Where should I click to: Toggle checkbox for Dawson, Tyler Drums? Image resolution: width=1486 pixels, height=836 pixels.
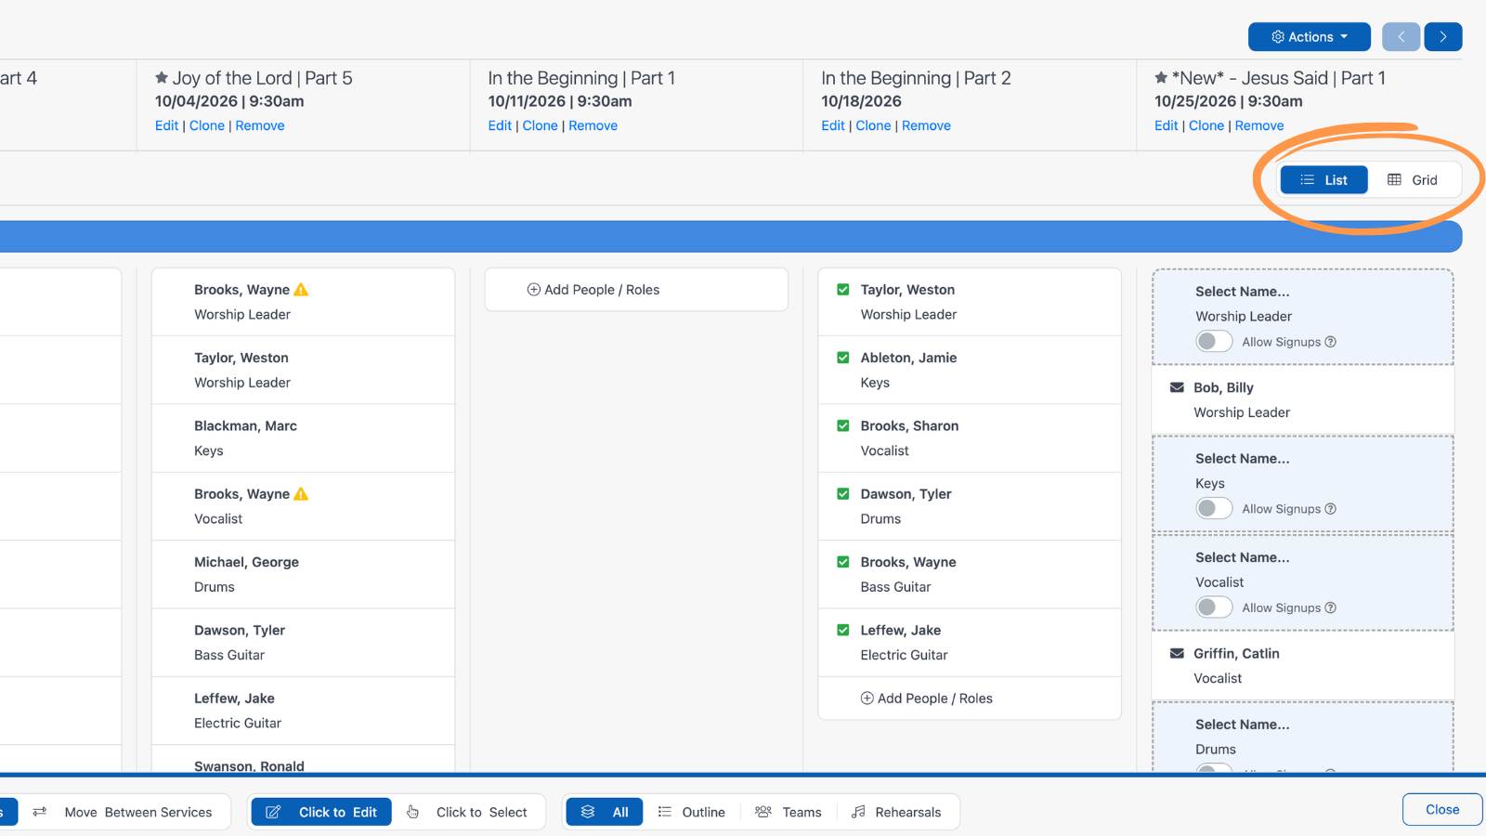(x=843, y=494)
